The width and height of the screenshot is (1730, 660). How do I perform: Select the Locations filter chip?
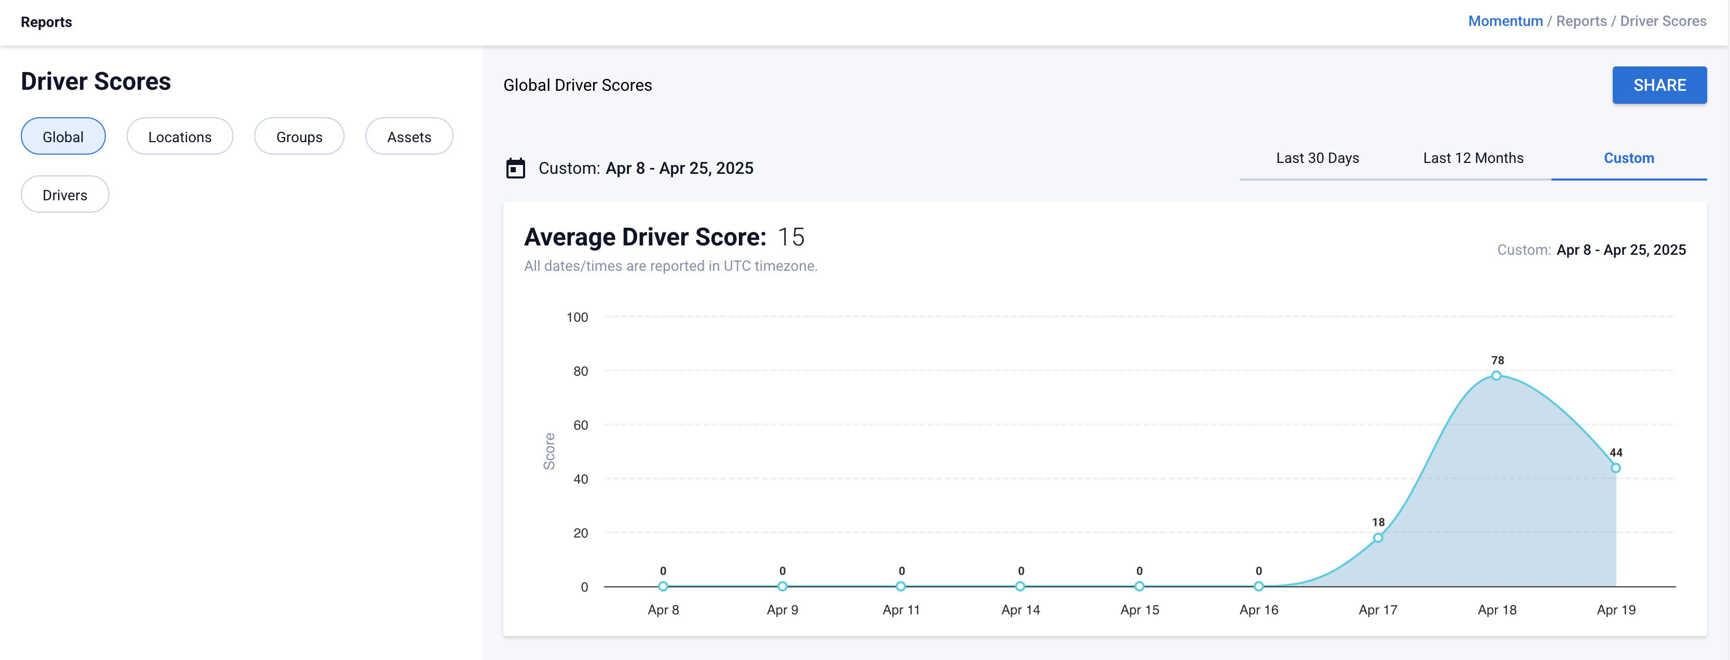click(x=180, y=137)
